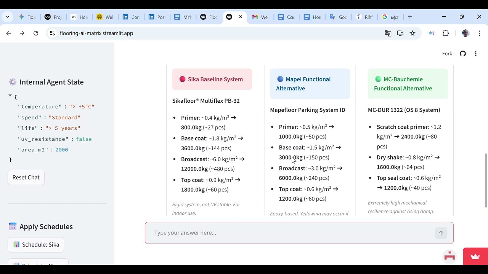Click the page vertical scrollbar thumb
Image resolution: width=488 pixels, height=274 pixels.
click(486, 180)
